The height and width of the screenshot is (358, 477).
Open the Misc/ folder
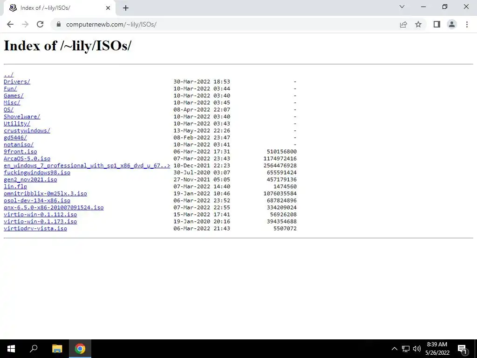(12, 103)
